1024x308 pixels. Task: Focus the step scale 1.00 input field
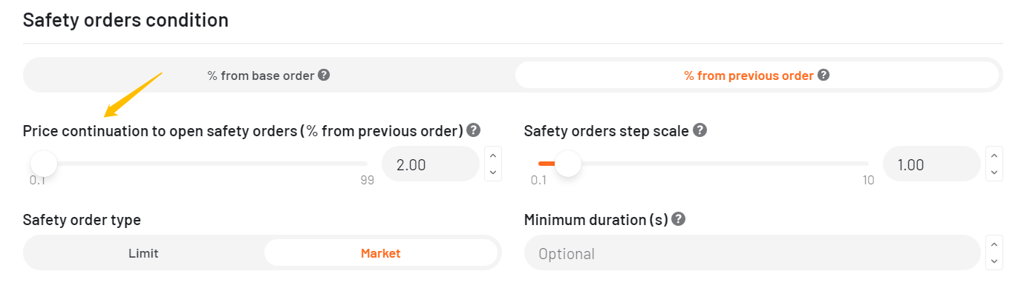pos(932,164)
